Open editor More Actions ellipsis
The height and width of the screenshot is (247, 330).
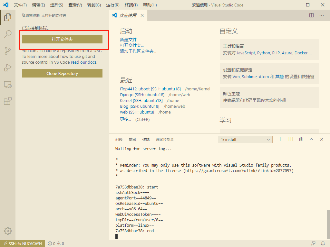click(x=322, y=15)
